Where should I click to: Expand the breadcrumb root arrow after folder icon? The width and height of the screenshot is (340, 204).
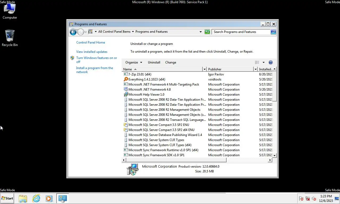[x=96, y=32]
